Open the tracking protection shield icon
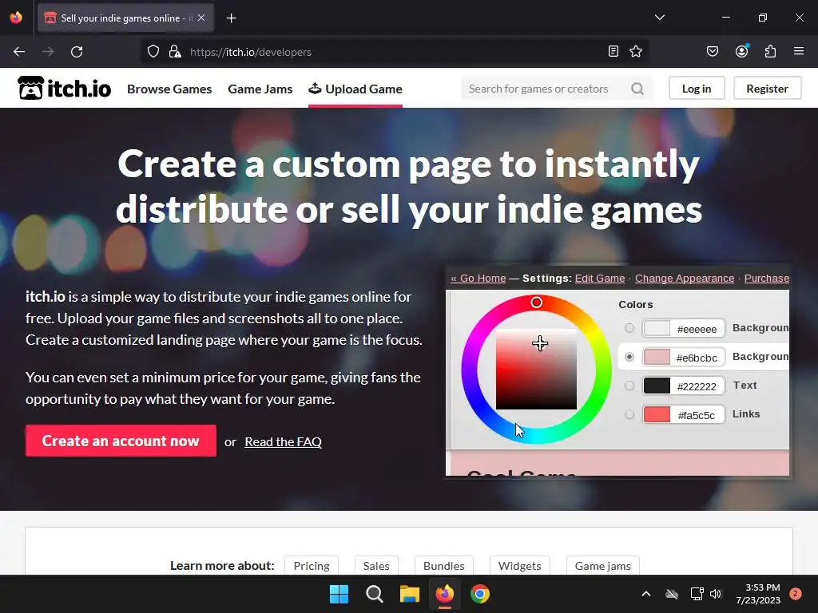The height and width of the screenshot is (613, 818). [x=153, y=52]
